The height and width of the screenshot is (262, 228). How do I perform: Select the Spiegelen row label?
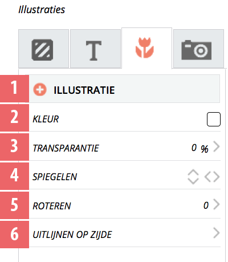(55, 177)
